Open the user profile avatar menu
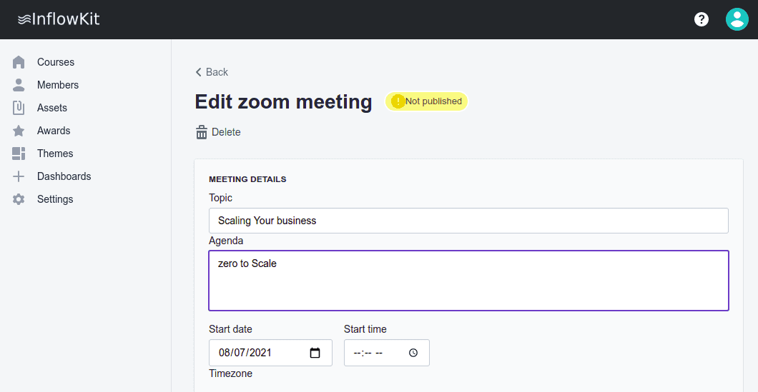 (x=737, y=19)
